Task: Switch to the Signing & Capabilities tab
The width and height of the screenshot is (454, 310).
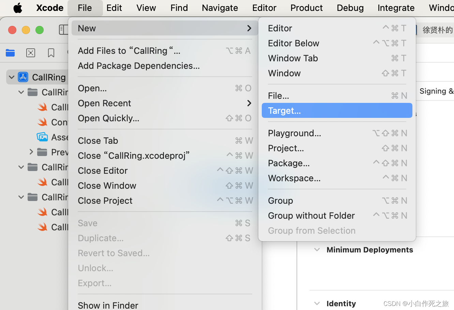Action: click(x=436, y=91)
